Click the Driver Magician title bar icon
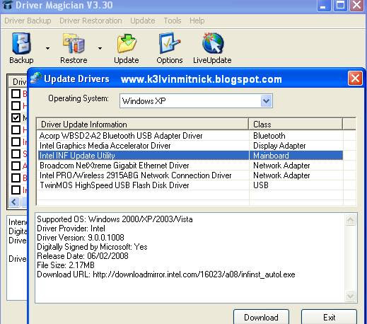The height and width of the screenshot is (324, 367). [x=7, y=5]
